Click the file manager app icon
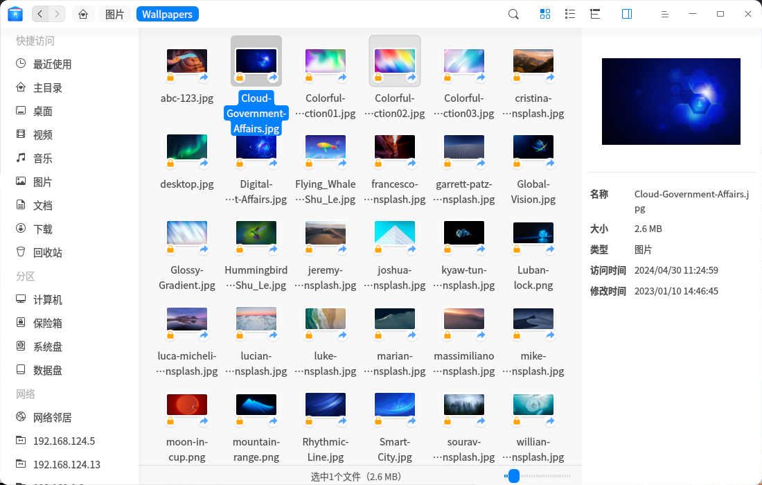 click(x=15, y=14)
